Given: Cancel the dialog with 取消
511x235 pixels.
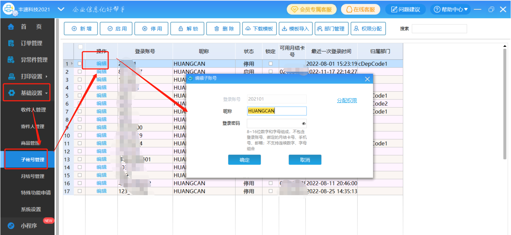Looking at the screenshot, I should [x=305, y=160].
